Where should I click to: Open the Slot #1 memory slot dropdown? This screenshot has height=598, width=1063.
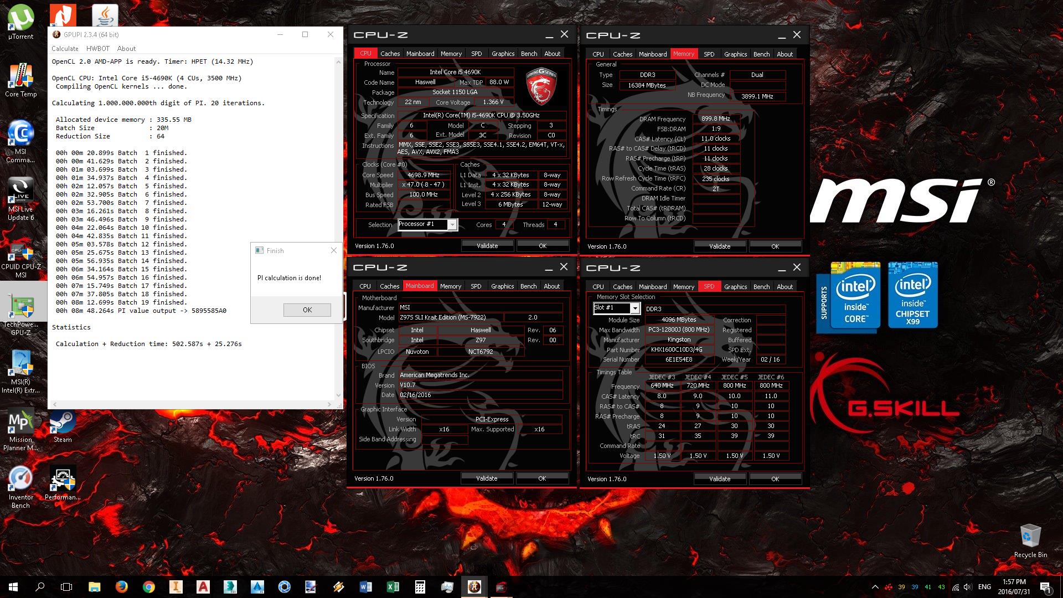pyautogui.click(x=616, y=308)
